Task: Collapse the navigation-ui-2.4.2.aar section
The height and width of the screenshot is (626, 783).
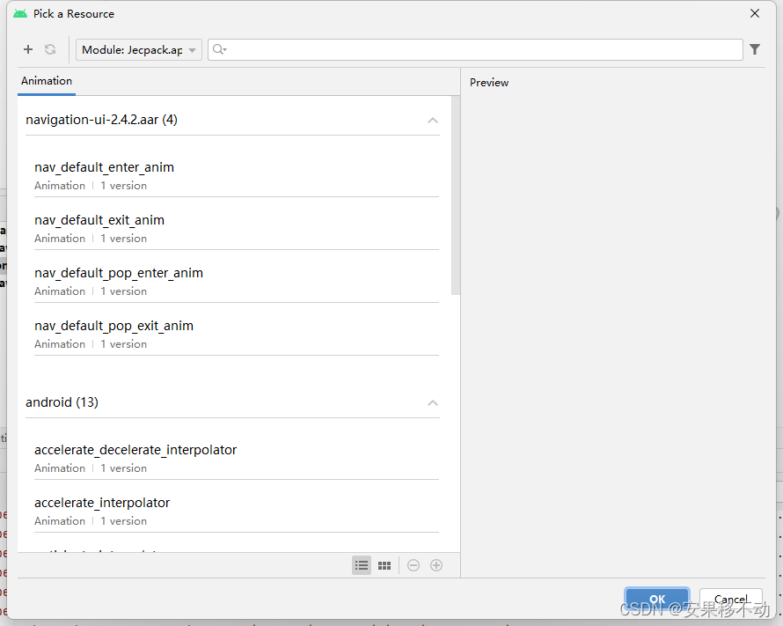Action: coord(432,120)
